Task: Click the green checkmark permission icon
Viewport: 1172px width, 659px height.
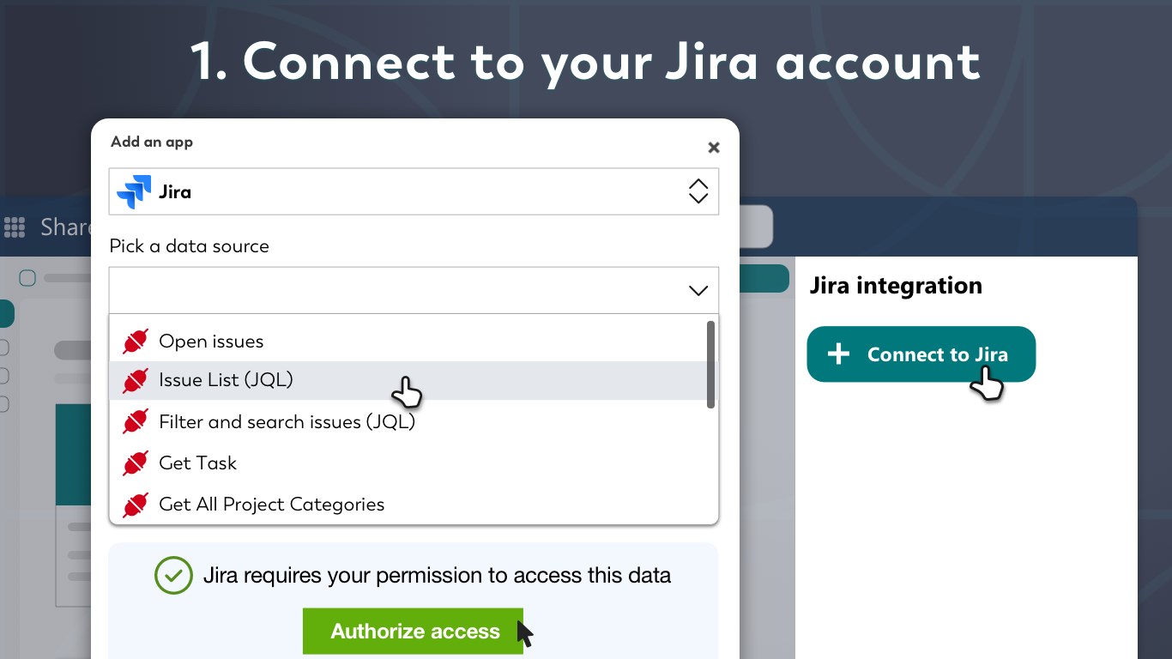Action: 174,575
